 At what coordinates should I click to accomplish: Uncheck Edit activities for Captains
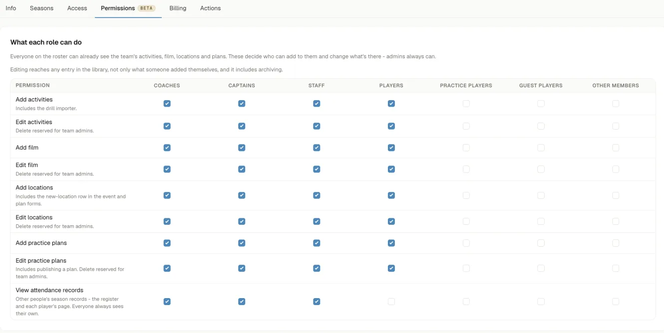(x=242, y=126)
